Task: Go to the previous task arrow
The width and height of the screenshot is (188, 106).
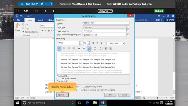Action: (47, 4)
